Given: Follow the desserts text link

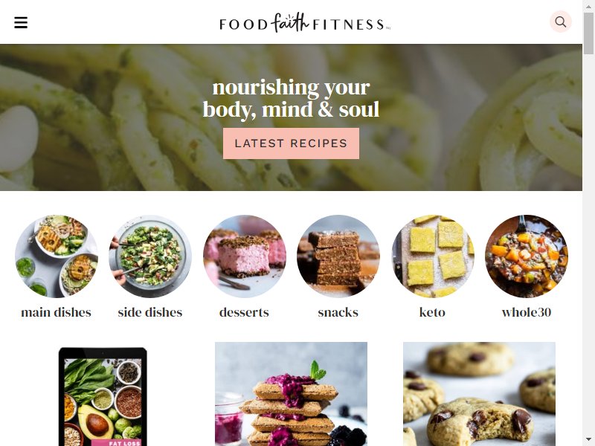Looking at the screenshot, I should [x=245, y=312].
